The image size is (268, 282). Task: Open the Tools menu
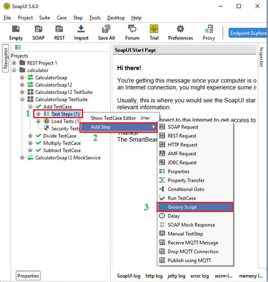coord(94,18)
